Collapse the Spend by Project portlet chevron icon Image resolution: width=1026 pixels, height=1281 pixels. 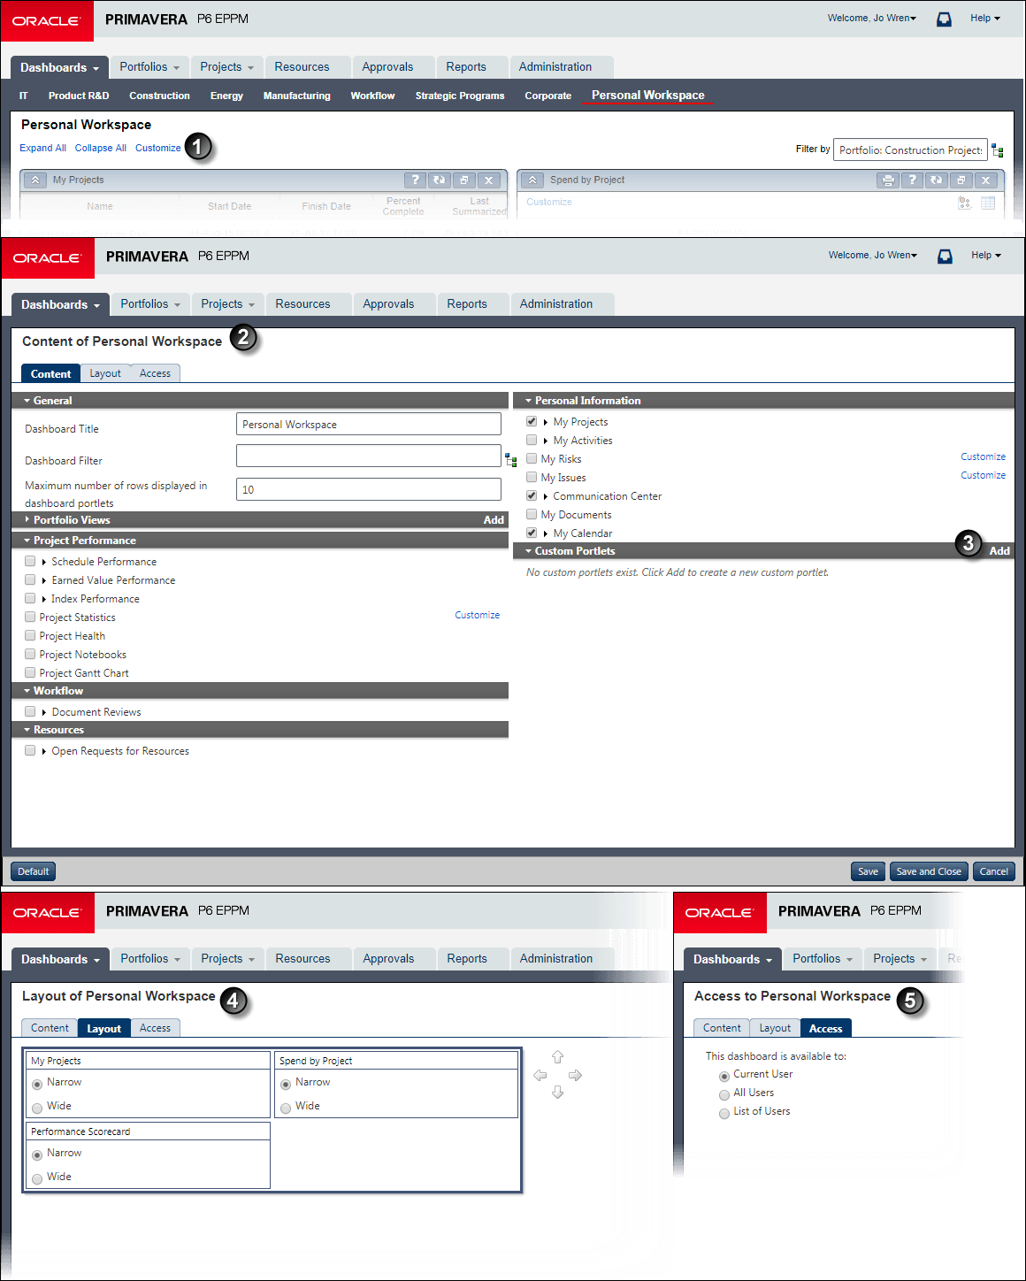click(532, 180)
